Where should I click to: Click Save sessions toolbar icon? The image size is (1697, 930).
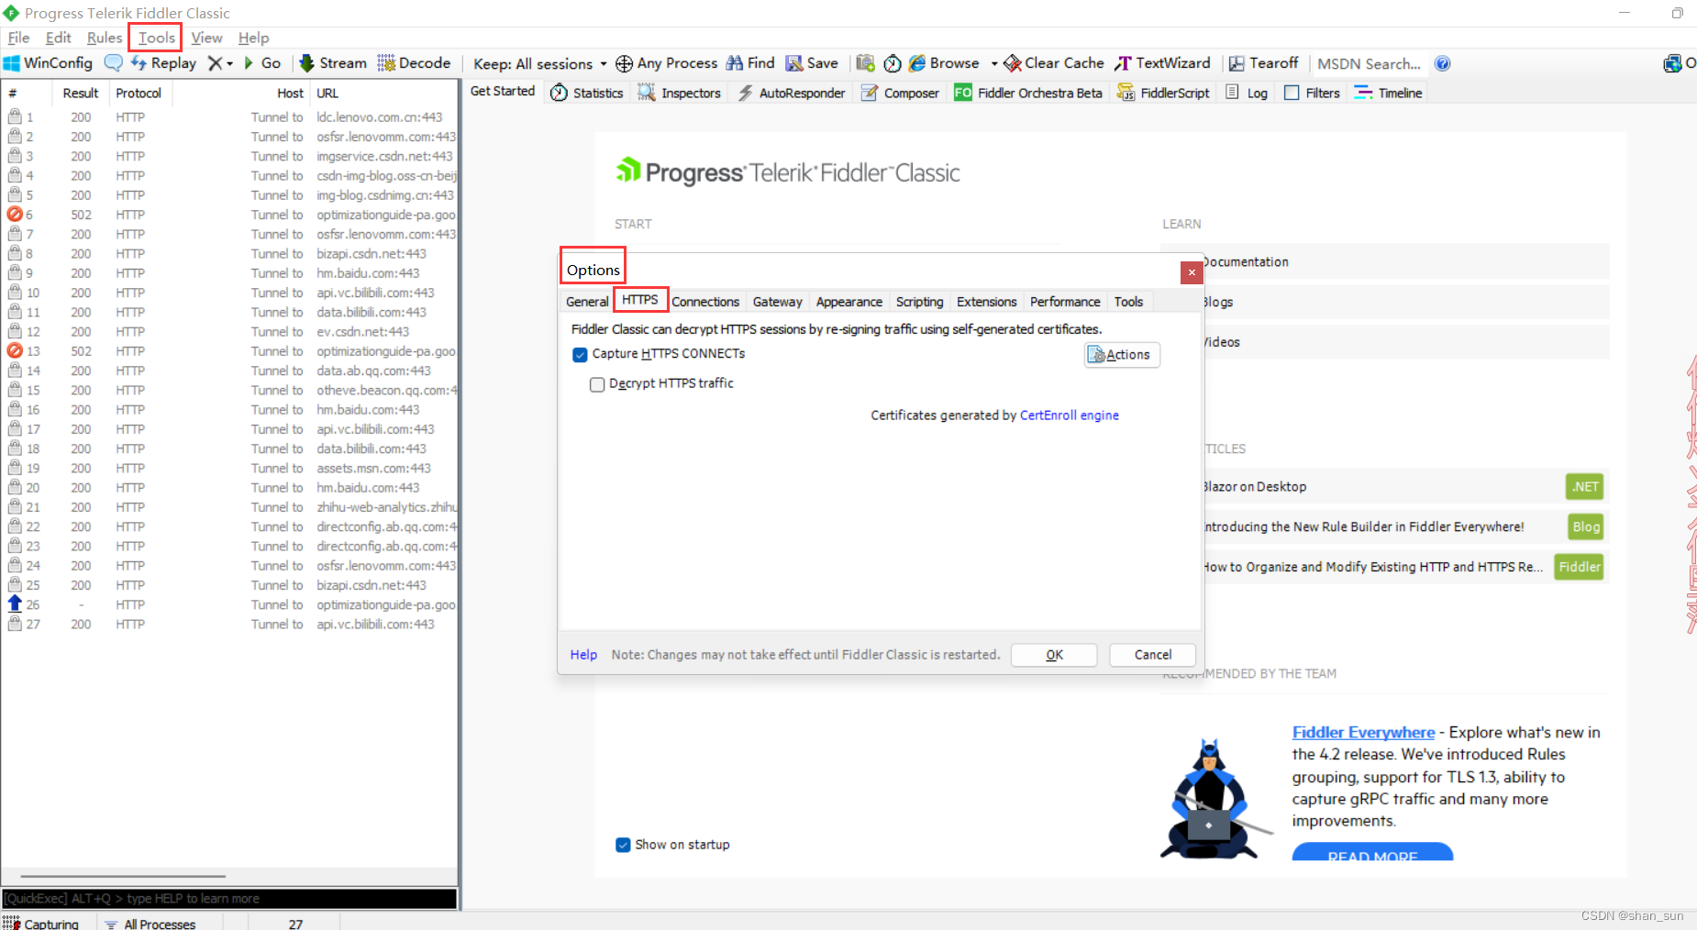tap(812, 63)
